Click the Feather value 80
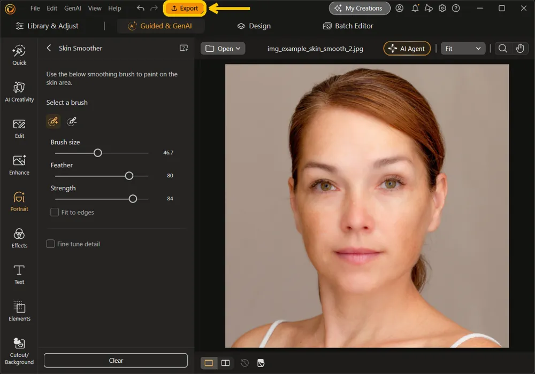 tap(170, 175)
